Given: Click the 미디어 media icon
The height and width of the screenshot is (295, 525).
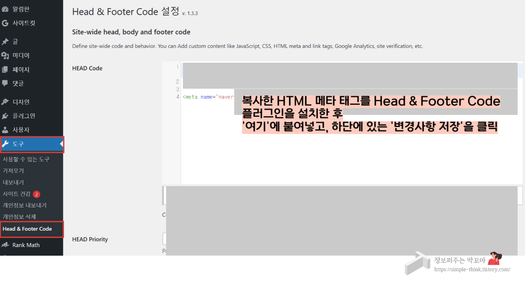Looking at the screenshot, I should 5,55.
